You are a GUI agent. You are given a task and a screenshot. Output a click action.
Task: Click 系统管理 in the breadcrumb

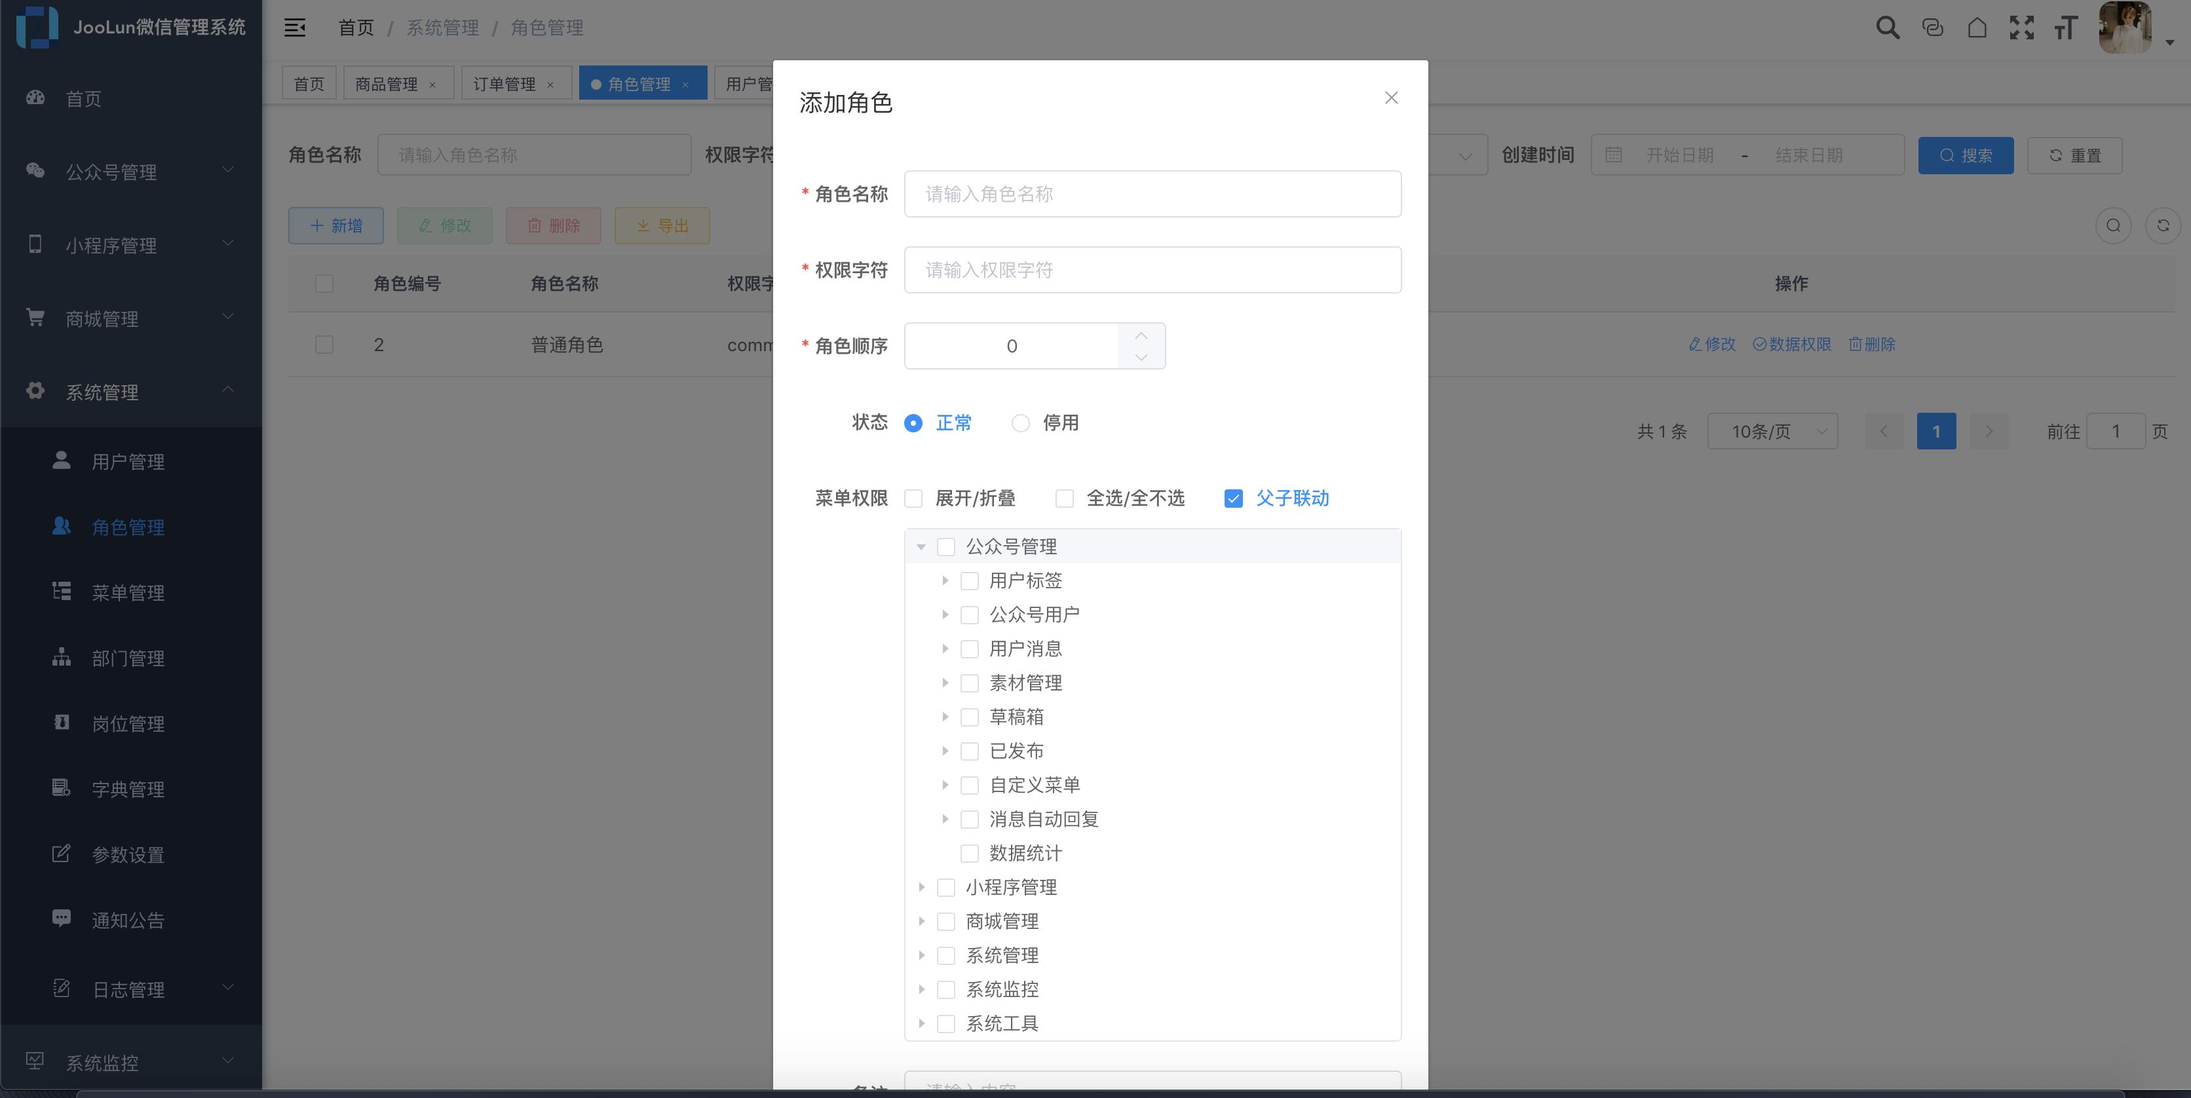click(442, 26)
